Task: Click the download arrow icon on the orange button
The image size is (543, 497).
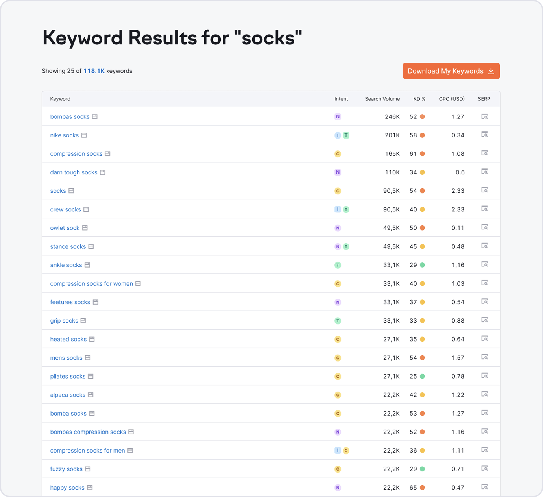Action: click(491, 71)
